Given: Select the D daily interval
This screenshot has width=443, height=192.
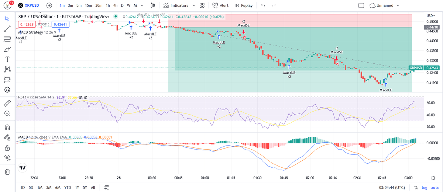Looking at the screenshot, I should 123,6.
